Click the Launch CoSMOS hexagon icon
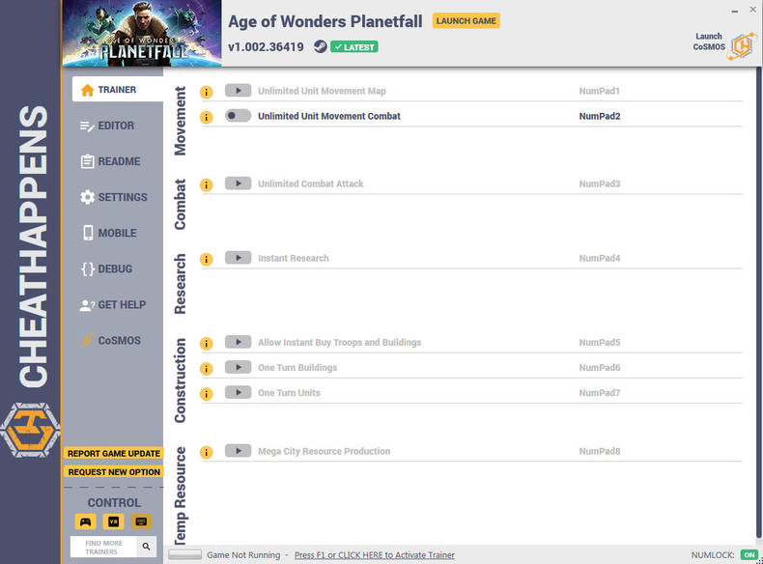The width and height of the screenshot is (763, 564). click(742, 46)
